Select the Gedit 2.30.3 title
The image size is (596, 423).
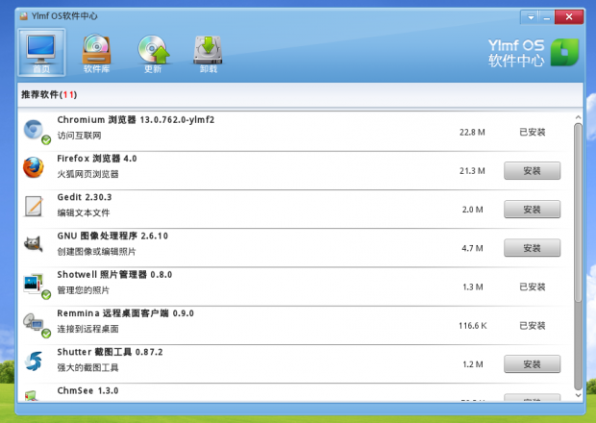[x=85, y=197]
